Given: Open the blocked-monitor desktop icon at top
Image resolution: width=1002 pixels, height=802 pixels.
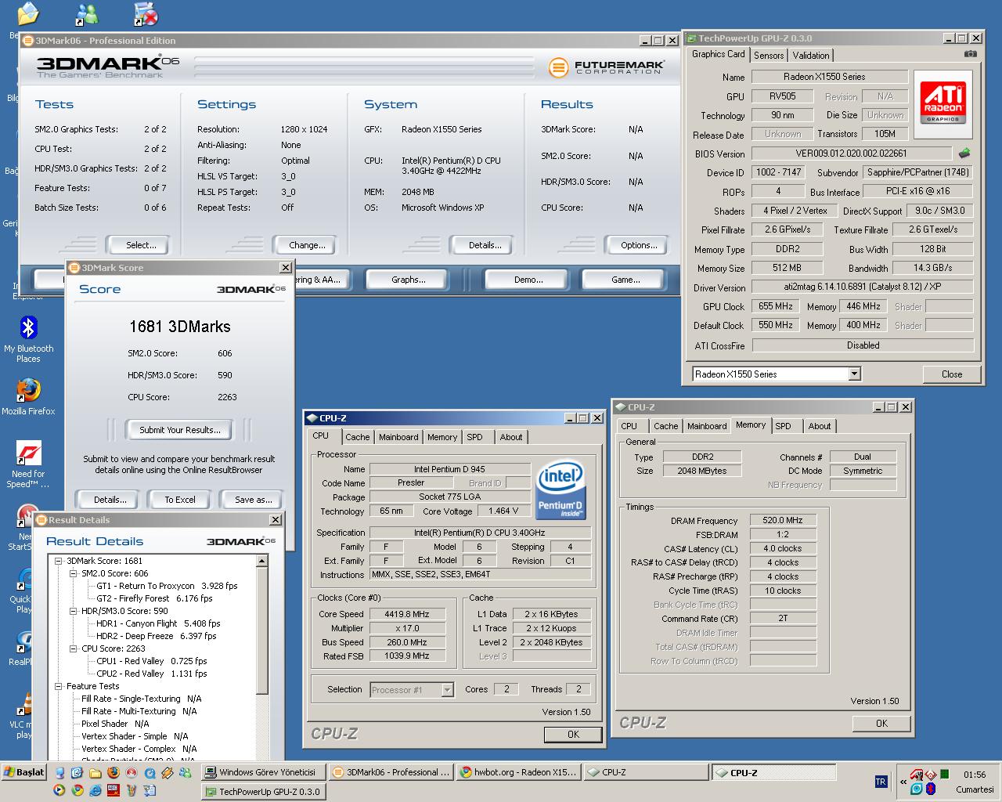Looking at the screenshot, I should (x=146, y=14).
